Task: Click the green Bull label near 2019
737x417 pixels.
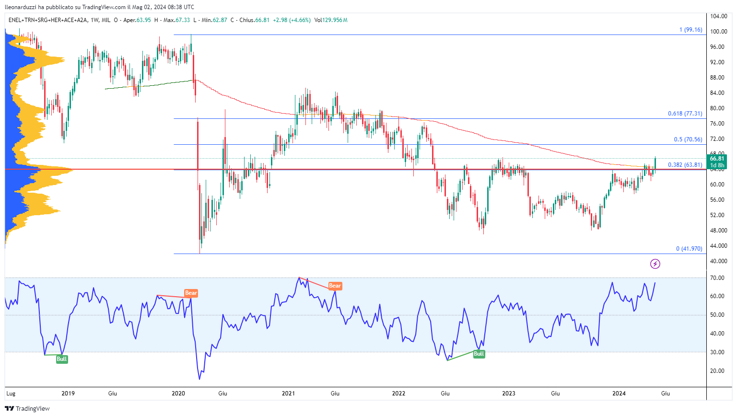Action: 62,359
